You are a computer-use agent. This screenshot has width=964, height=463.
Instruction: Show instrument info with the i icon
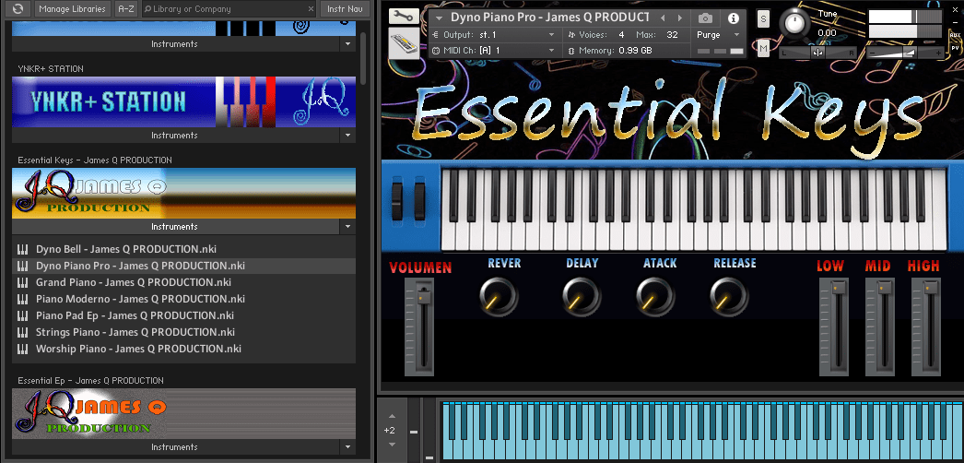click(734, 18)
